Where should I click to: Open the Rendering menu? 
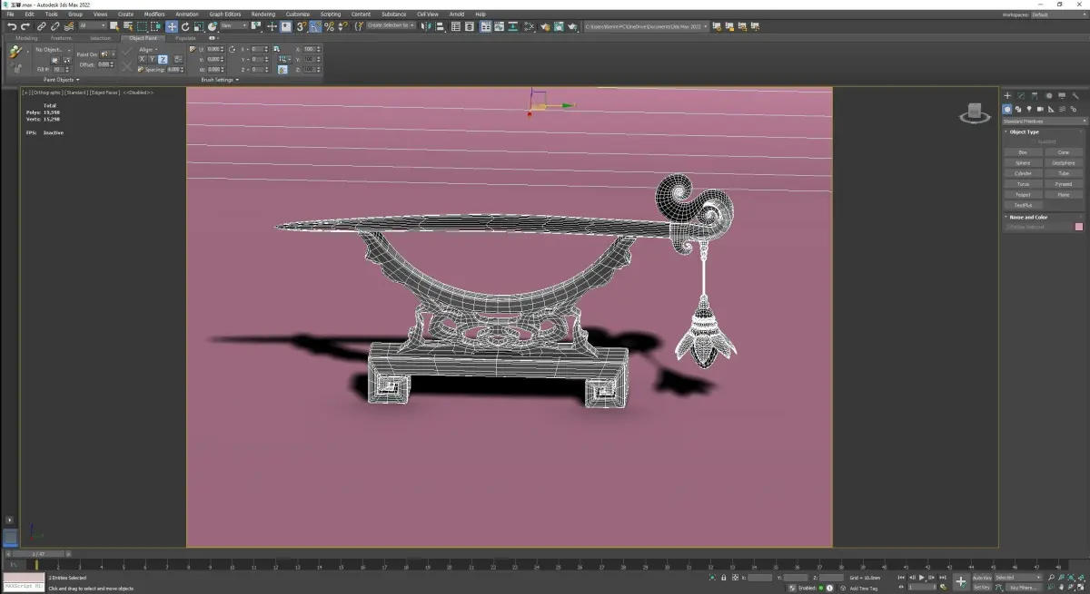point(263,15)
